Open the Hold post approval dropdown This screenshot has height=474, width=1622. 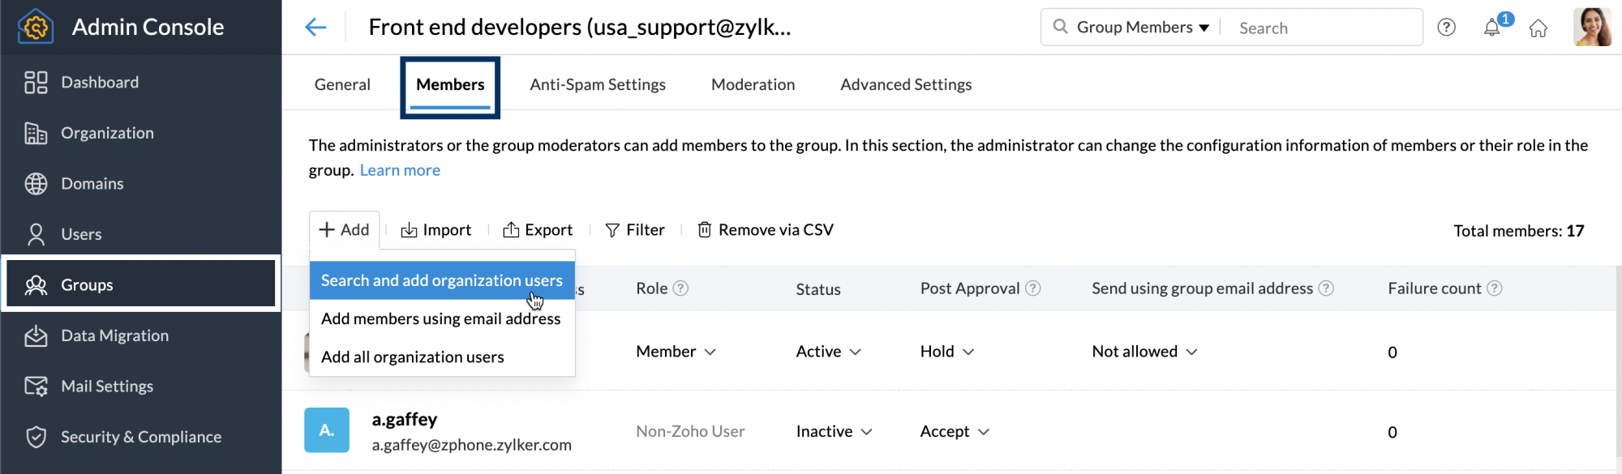946,352
